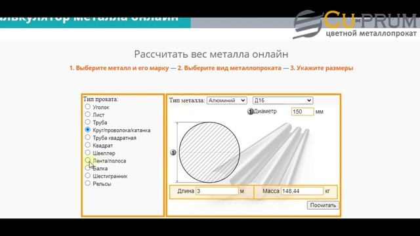Click the 'Рассчитать вес металла онлайн' heading
The image size is (420, 236).
[211, 54]
